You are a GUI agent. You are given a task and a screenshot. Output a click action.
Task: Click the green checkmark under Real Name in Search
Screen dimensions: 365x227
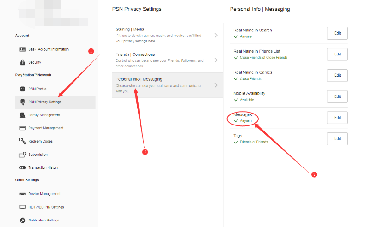(x=236, y=36)
